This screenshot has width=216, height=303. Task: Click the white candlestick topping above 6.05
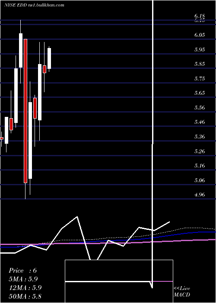21,51
